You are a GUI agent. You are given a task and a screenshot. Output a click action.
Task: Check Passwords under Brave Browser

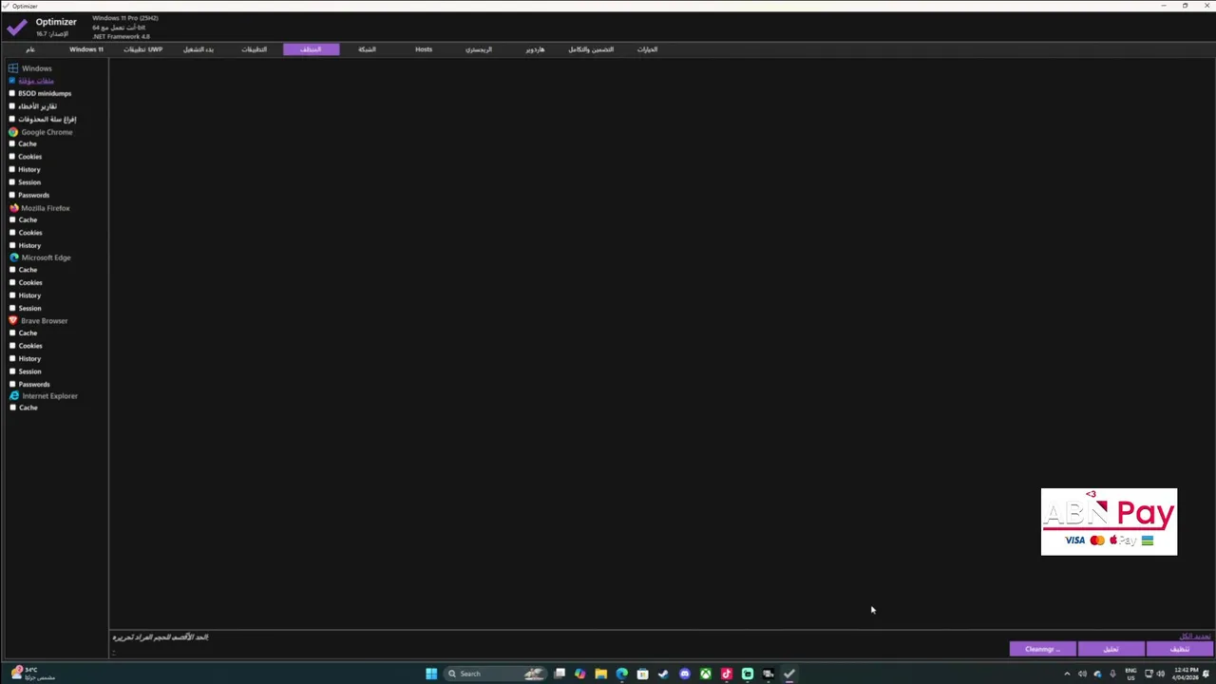[12, 384]
